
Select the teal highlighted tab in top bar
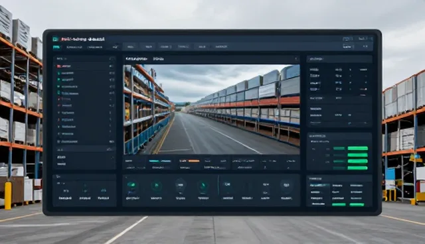point(56,47)
